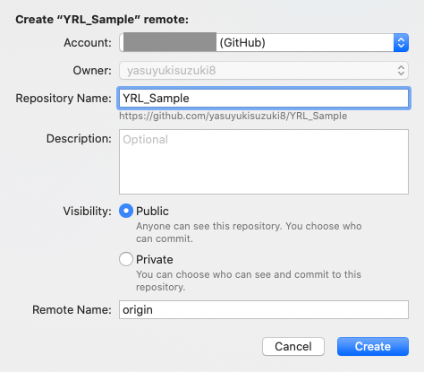Click the "Visibility:" label
424x372 pixels.
(88, 211)
